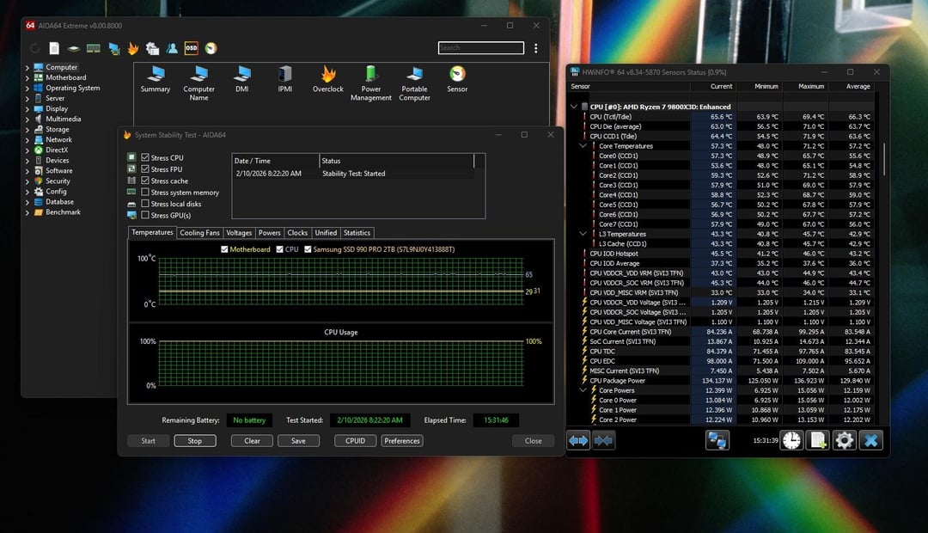Viewport: 928px width, 533px height.
Task: Enable Stress GPU(s) checkbox
Action: 145,215
